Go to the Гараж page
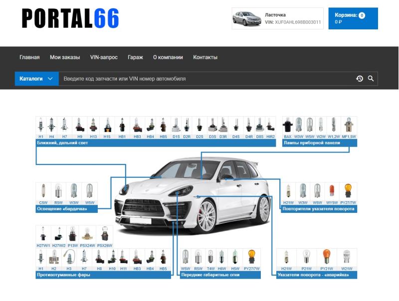The image size is (399, 301). tap(135, 57)
